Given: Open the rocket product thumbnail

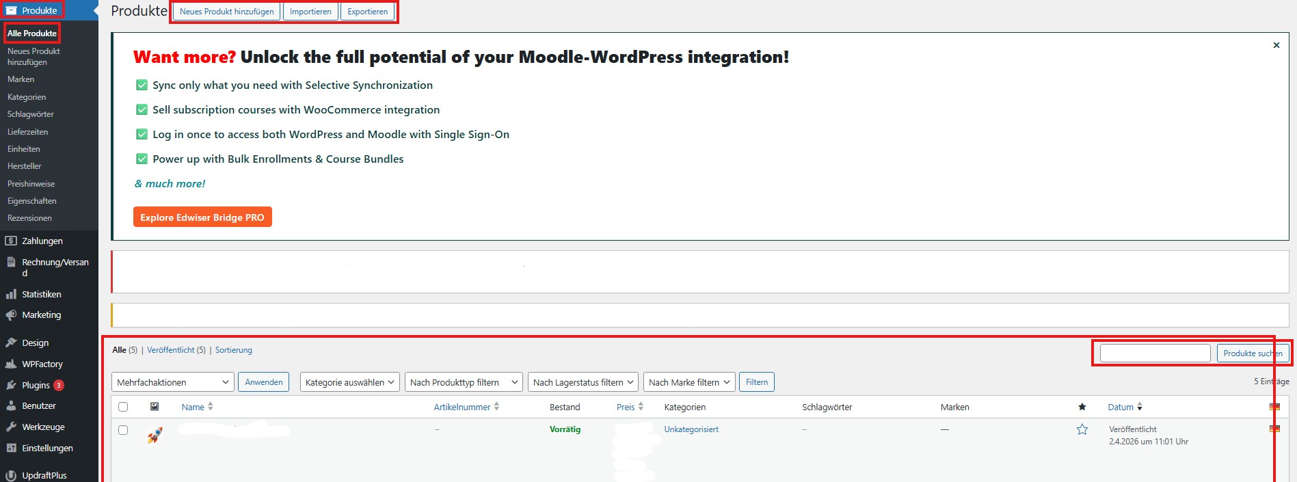Looking at the screenshot, I should (x=155, y=435).
